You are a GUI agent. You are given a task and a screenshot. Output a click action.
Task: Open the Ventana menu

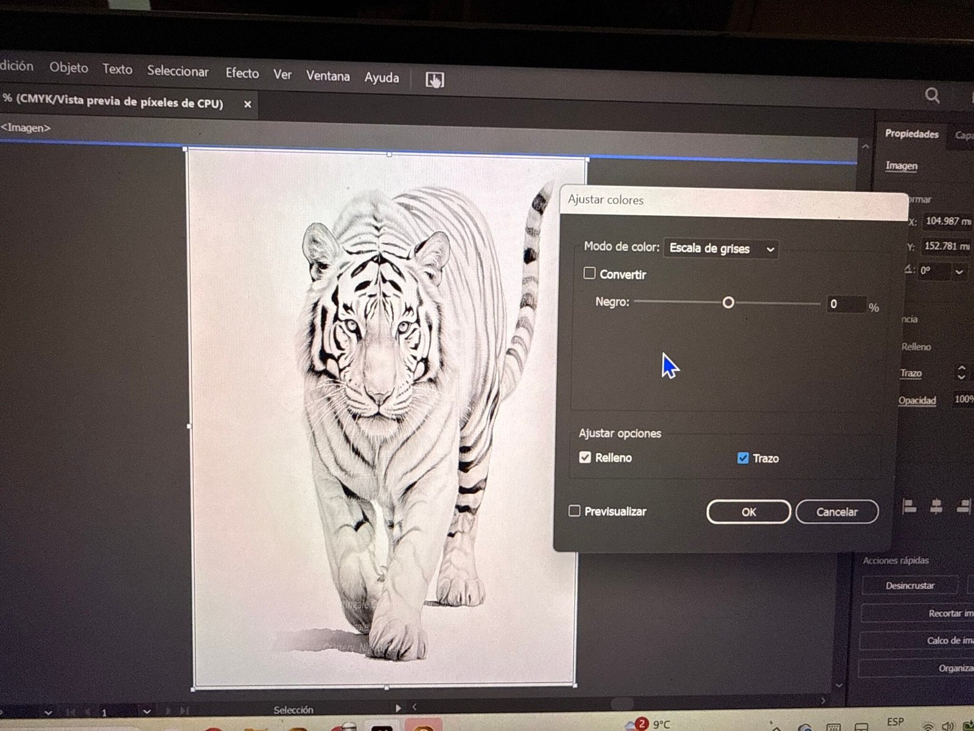pyautogui.click(x=328, y=76)
